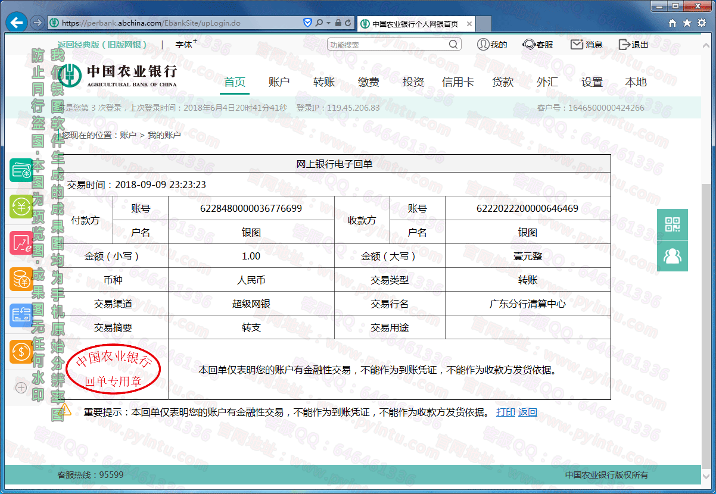This screenshot has width=716, height=494.
Task: Click the 转支 transaction summary cell
Action: point(251,327)
